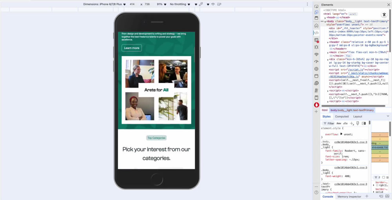Screen dimensions: 392x200
Task: Check the Show all checkbox in computed pane
Action: point(384,178)
